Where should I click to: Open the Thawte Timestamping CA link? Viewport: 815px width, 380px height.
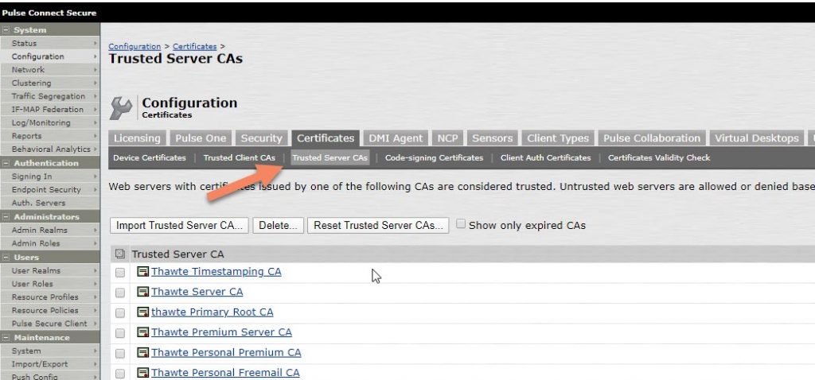(216, 272)
